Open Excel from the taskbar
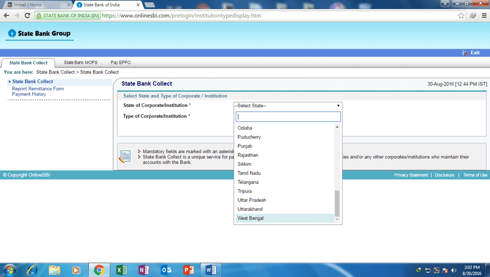 pos(121,270)
